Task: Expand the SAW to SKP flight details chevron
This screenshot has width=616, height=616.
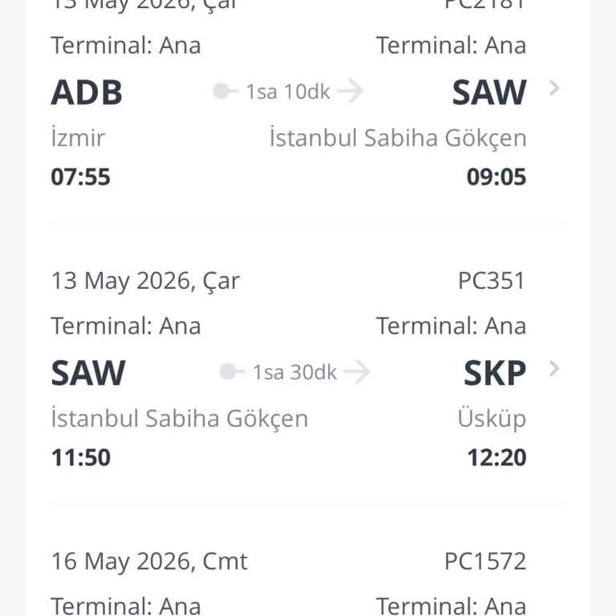Action: click(553, 369)
